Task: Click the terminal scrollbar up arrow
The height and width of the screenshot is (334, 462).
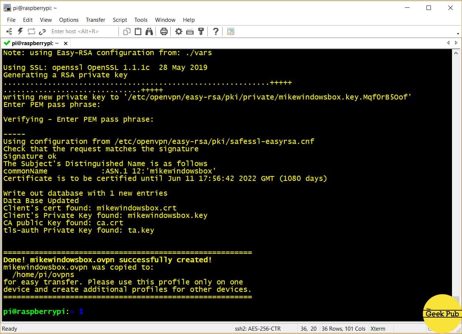Action: coord(456,53)
